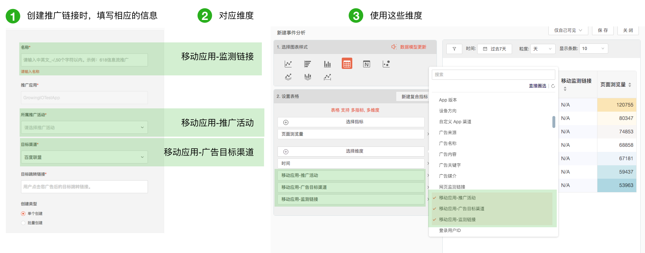645x253 pixels.
Task: Click the dimension list scrollbar thumb
Action: [553, 122]
